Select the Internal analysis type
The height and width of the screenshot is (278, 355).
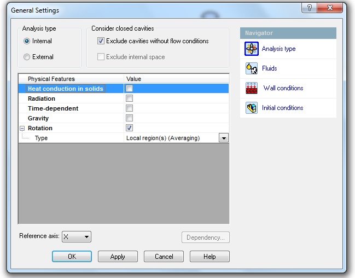[x=27, y=41]
